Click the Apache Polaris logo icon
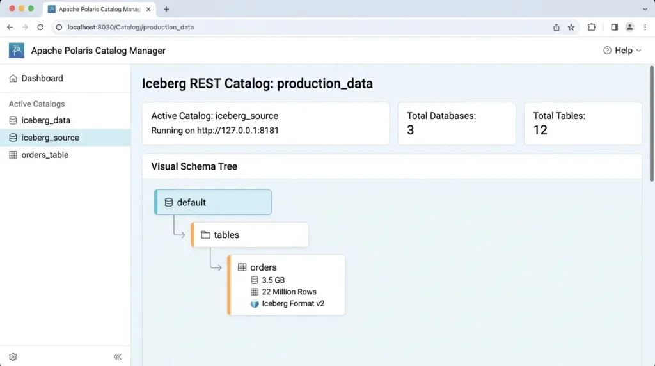This screenshot has width=655, height=366. [x=16, y=51]
